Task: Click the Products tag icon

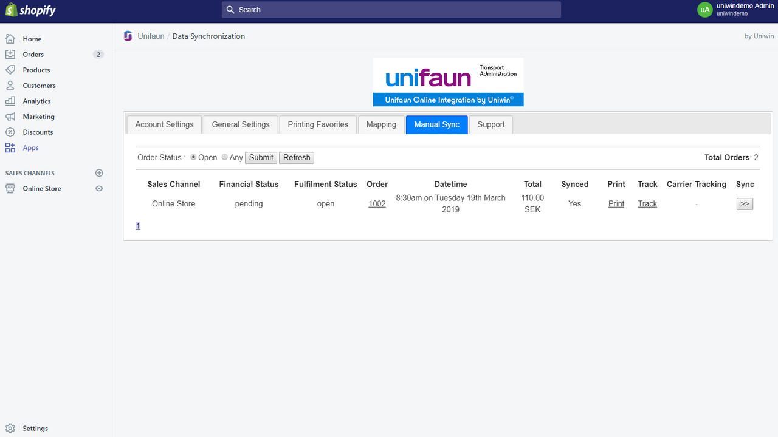Action: pyautogui.click(x=10, y=70)
